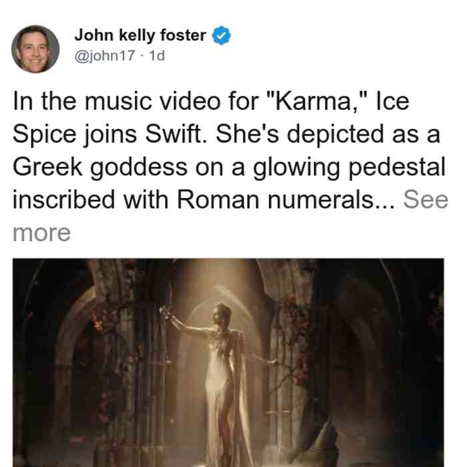Viewport: 467px width, 467px height.
Task: Click the phrase 'Roman numerals...'
Action: 286,199
